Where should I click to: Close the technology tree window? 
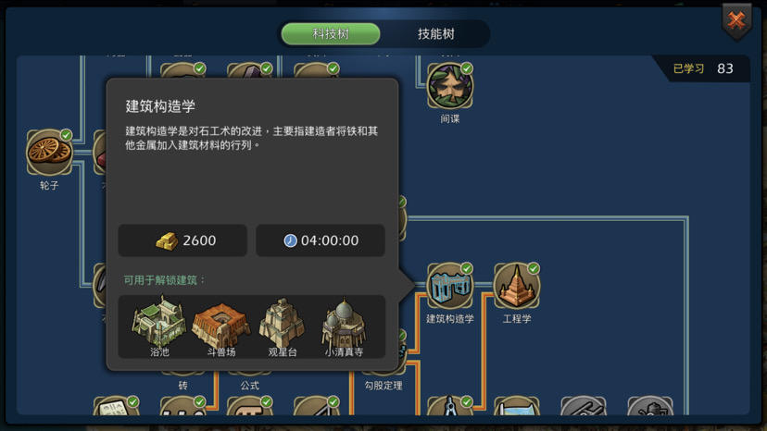(736, 21)
